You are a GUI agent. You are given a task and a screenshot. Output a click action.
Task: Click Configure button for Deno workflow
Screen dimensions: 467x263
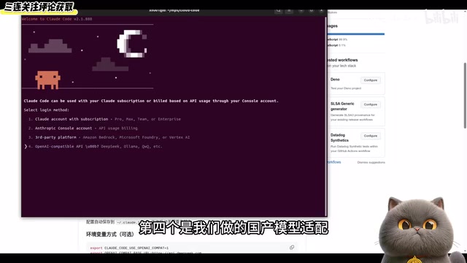tap(371, 80)
